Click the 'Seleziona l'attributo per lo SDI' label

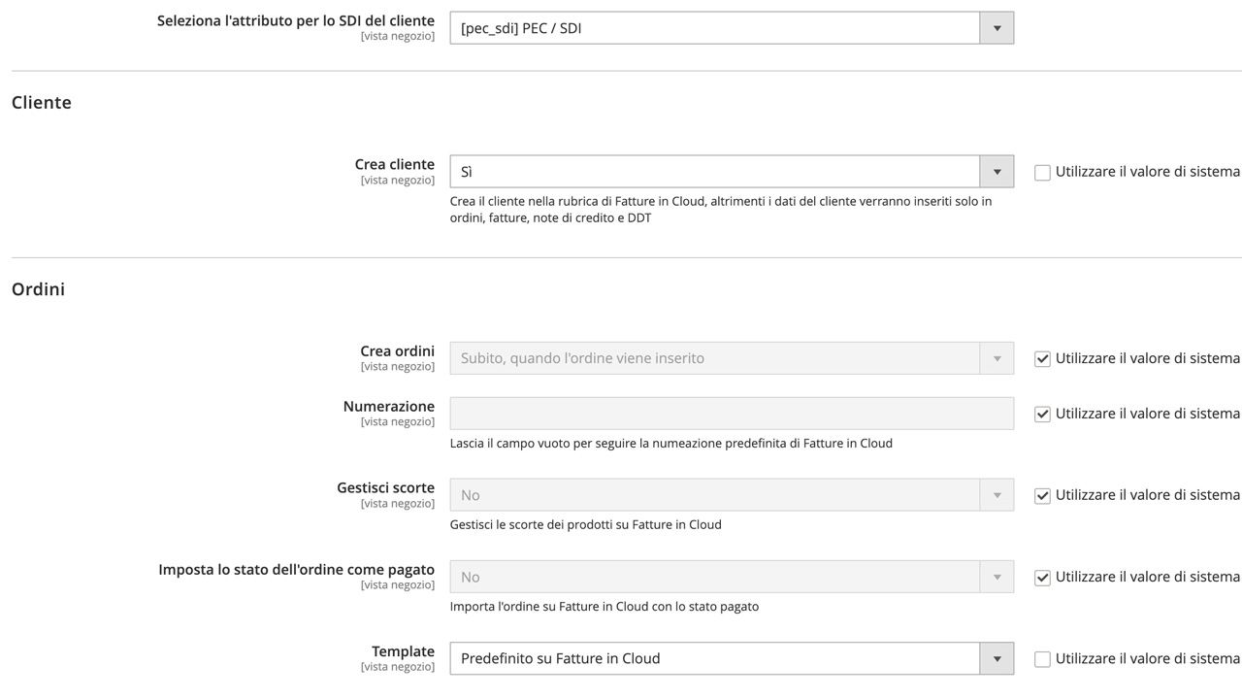point(296,20)
